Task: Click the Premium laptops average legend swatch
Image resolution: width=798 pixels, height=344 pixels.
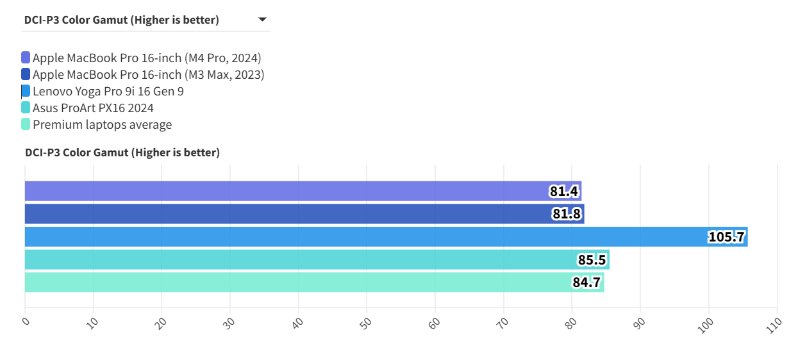Action: [x=26, y=124]
